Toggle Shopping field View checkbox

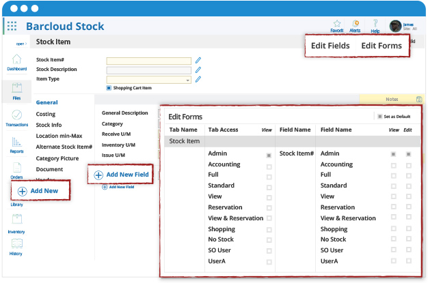click(x=393, y=229)
